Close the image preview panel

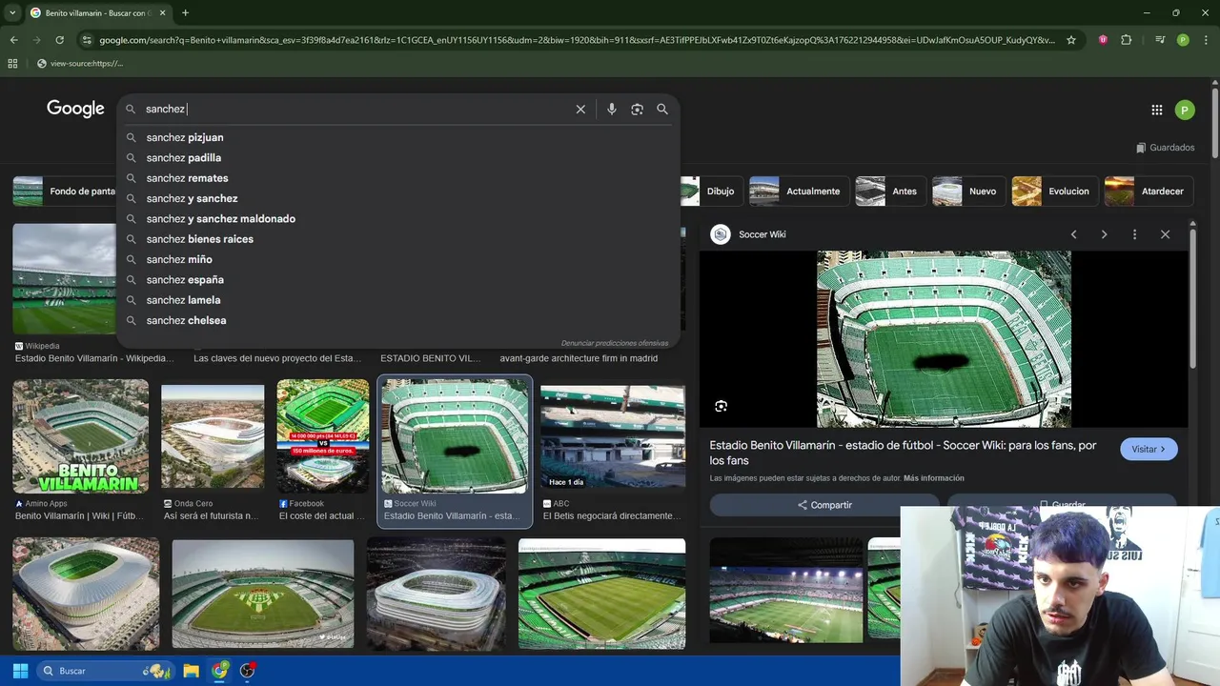pos(1165,234)
